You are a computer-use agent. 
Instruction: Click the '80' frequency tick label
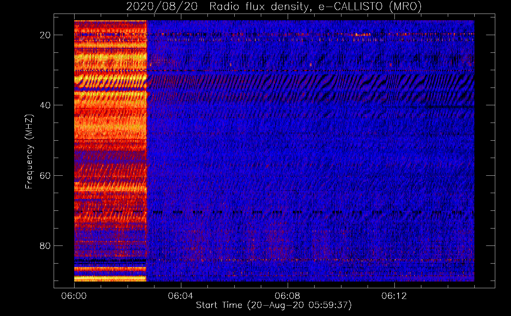[45, 246]
